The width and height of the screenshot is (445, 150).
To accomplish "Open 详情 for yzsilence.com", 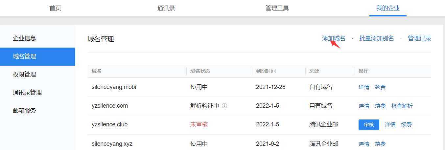I will pyautogui.click(x=364, y=106).
